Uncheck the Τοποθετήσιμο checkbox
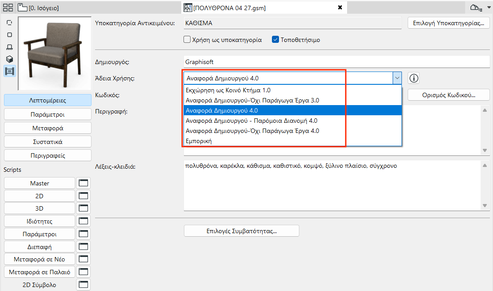This screenshot has height=291, width=493. coord(275,40)
